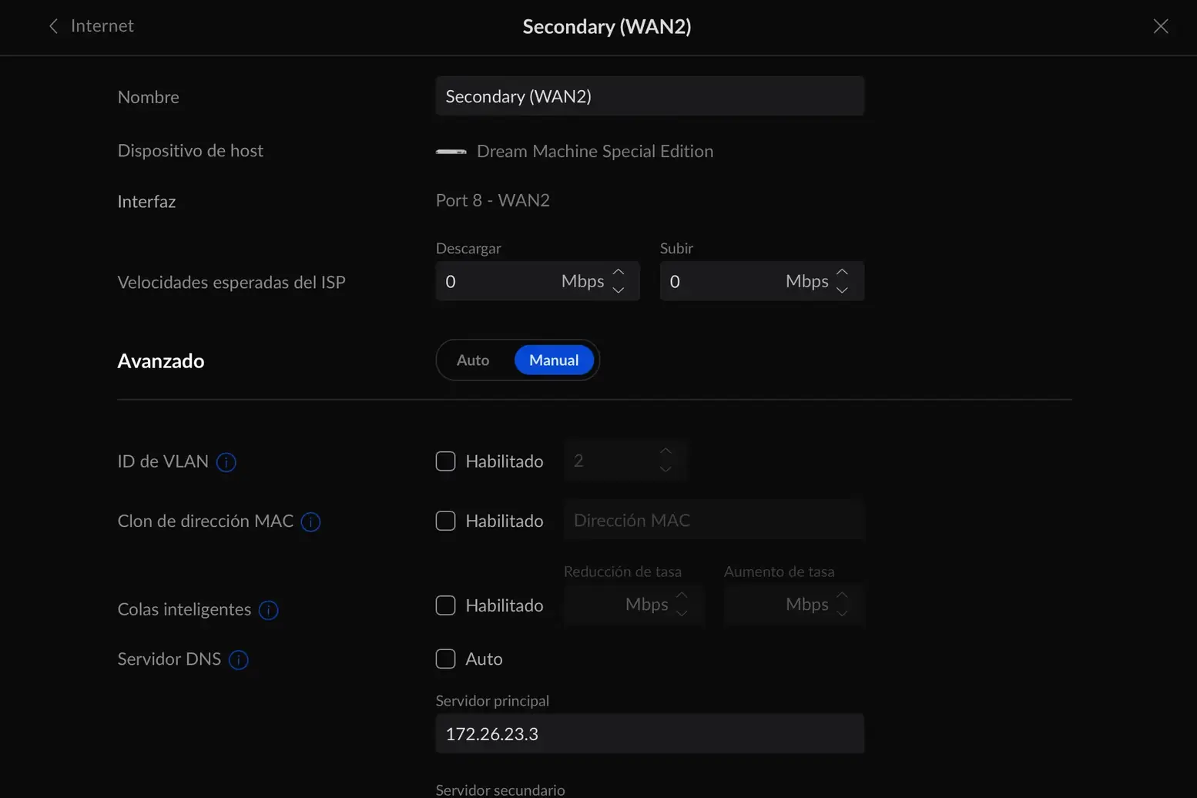Viewport: 1197px width, 798px height.
Task: Decrease Subir speed with down arrow
Action: pos(843,290)
